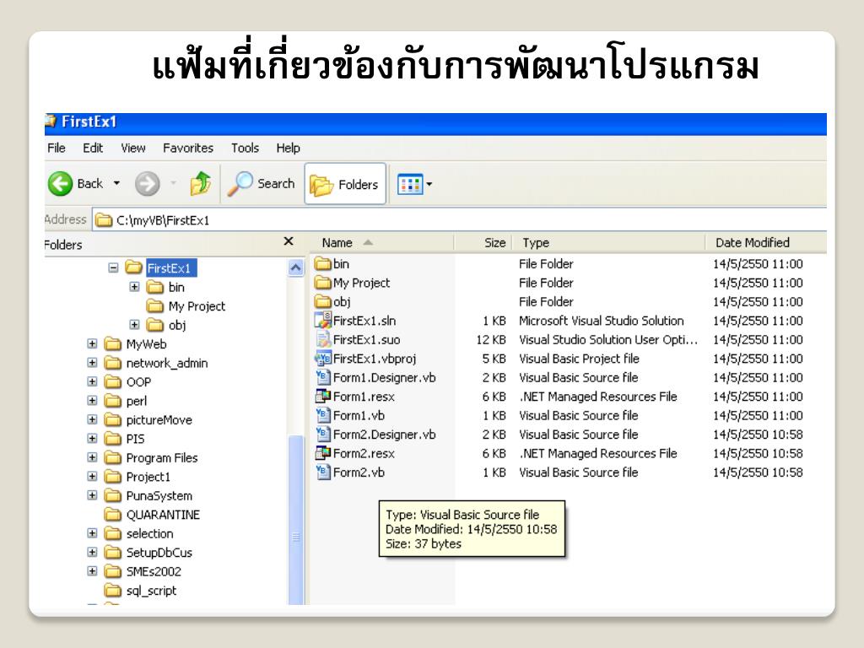This screenshot has width=864, height=648.
Task: Click the SetupDbCus folder icon in tree
Action: [113, 552]
